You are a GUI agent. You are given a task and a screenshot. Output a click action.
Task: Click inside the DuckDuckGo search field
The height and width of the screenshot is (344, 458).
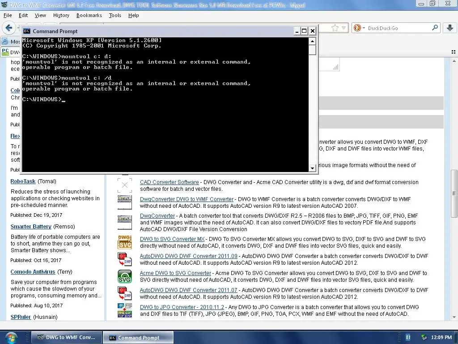click(399, 28)
